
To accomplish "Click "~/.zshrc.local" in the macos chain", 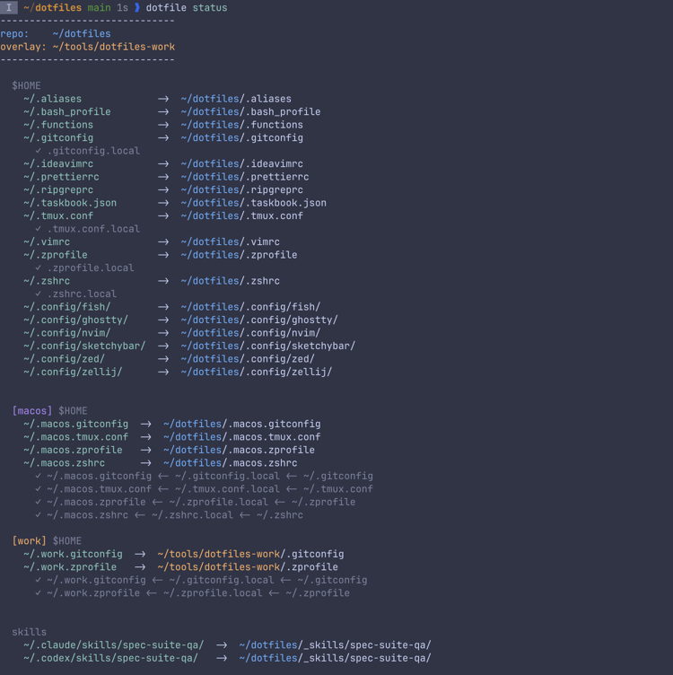I will point(192,515).
